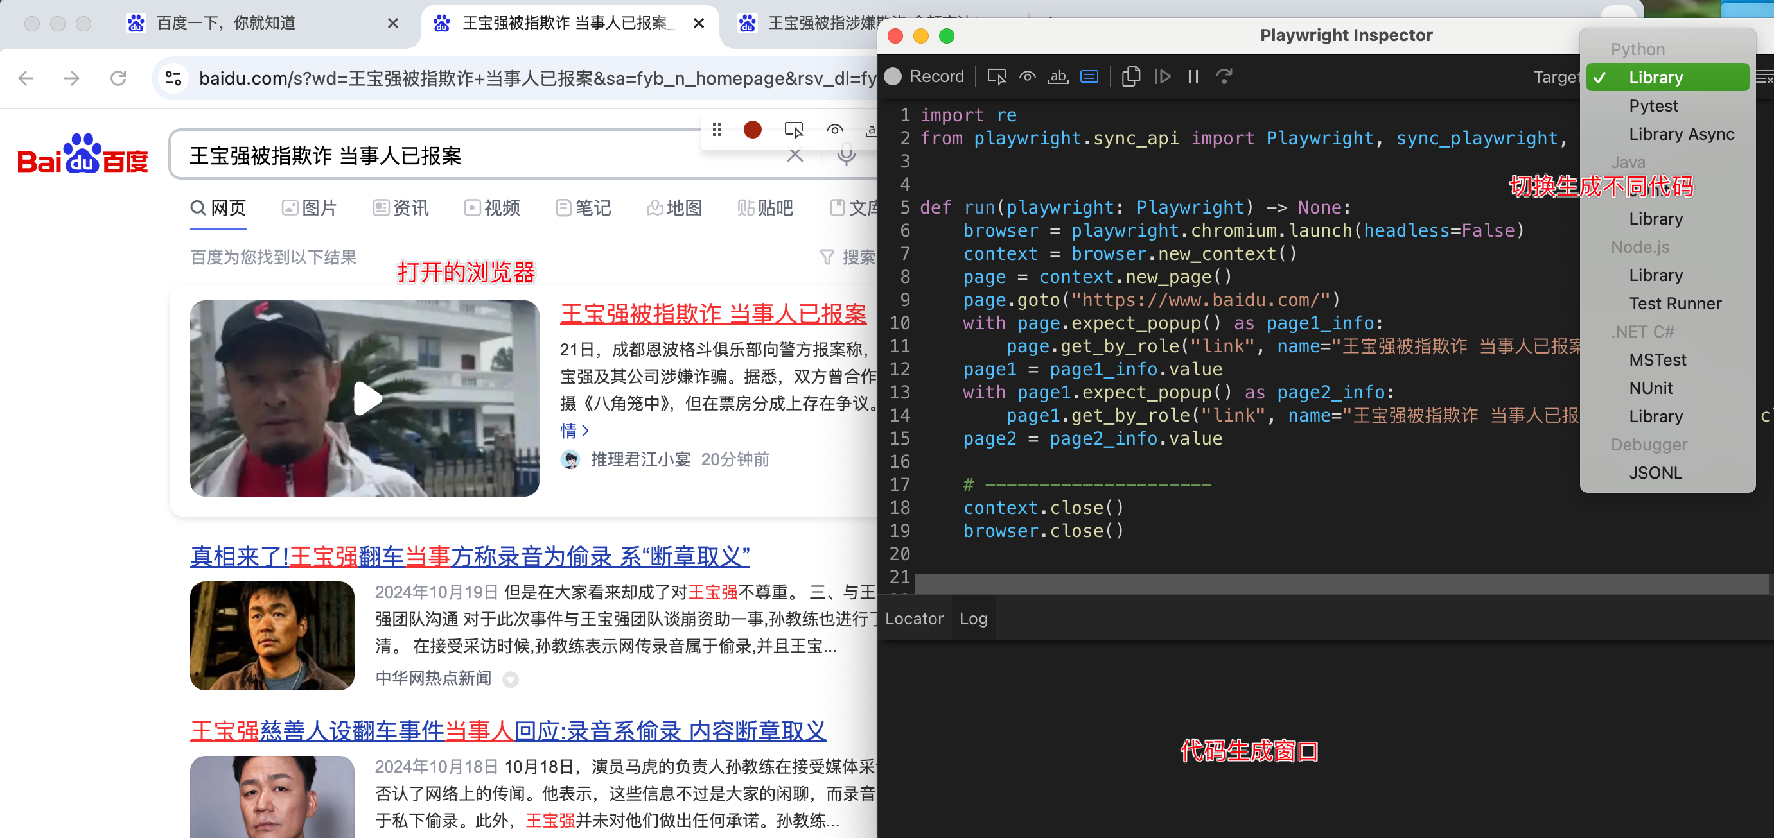Click the microphone icon in Baidu search box
Image resolution: width=1774 pixels, height=838 pixels.
coord(847,155)
